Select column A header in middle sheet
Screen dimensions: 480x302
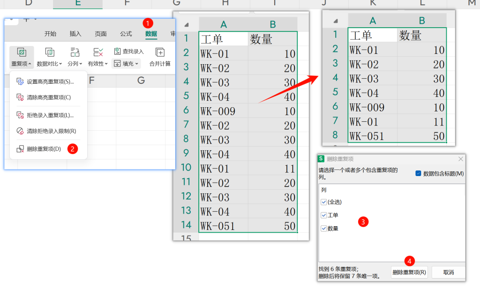point(224,24)
